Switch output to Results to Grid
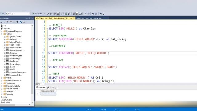197x111 pixels. pos(77,14)
